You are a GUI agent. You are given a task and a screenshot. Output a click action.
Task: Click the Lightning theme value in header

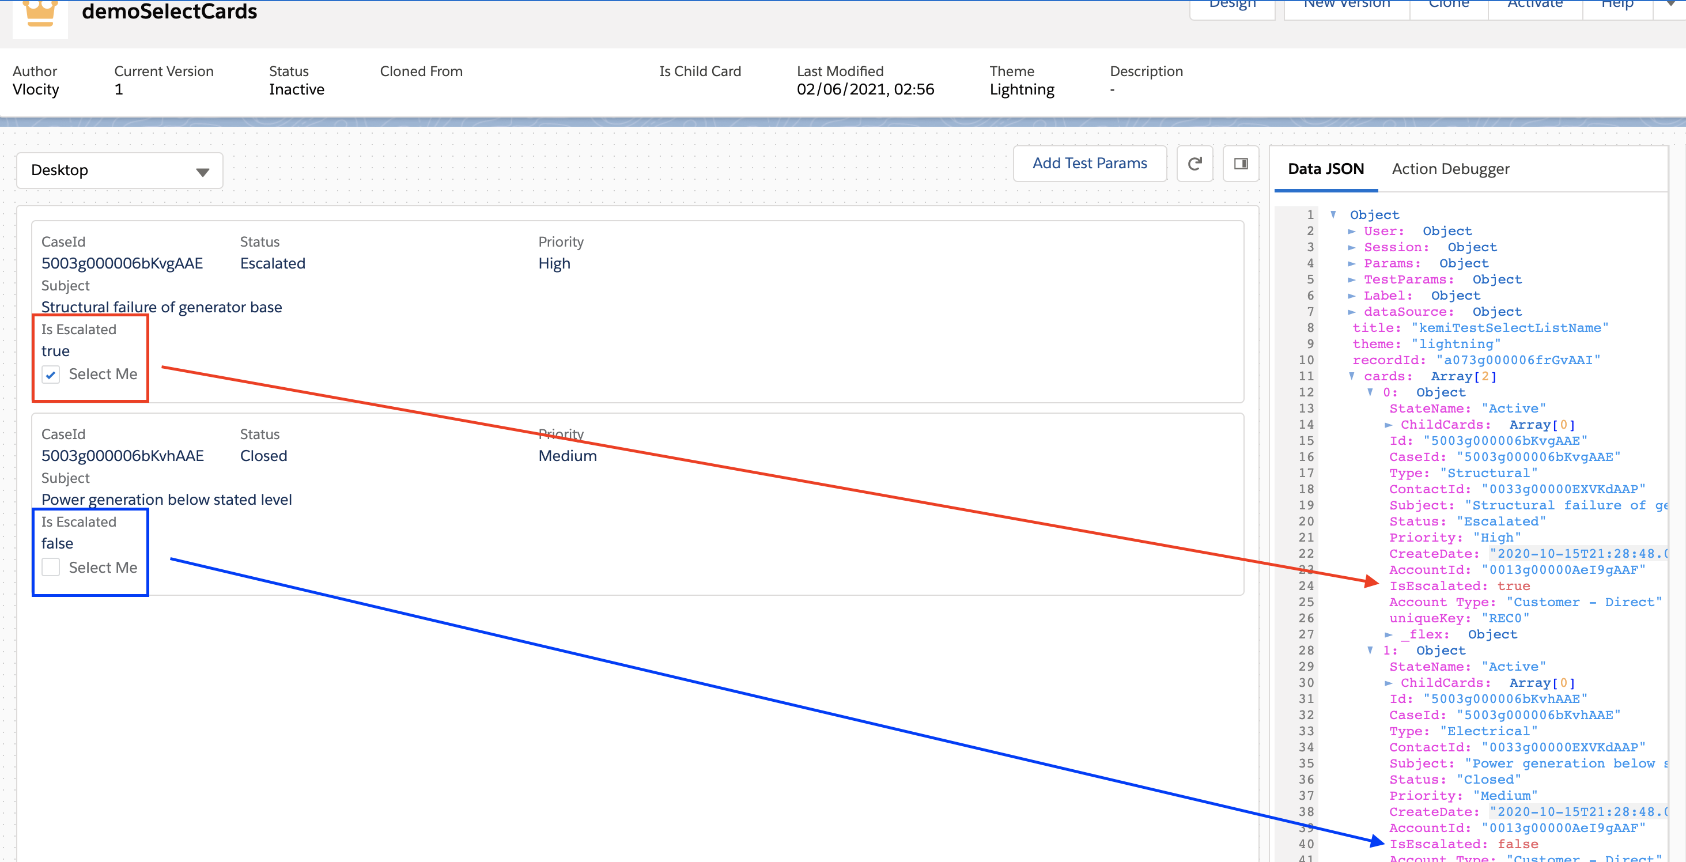click(1022, 90)
